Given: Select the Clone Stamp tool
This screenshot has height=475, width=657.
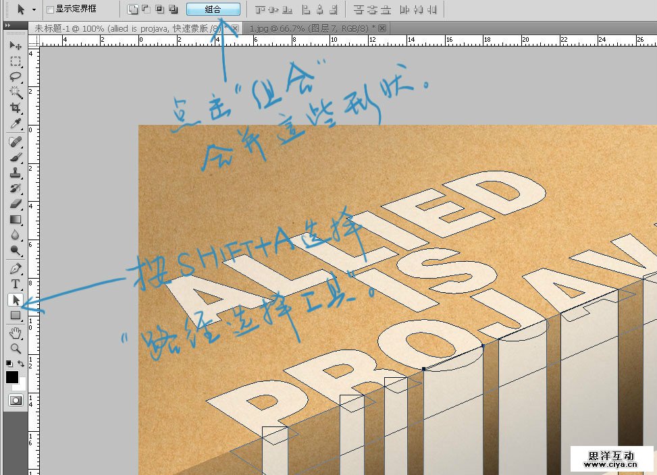Looking at the screenshot, I should pyautogui.click(x=15, y=172).
